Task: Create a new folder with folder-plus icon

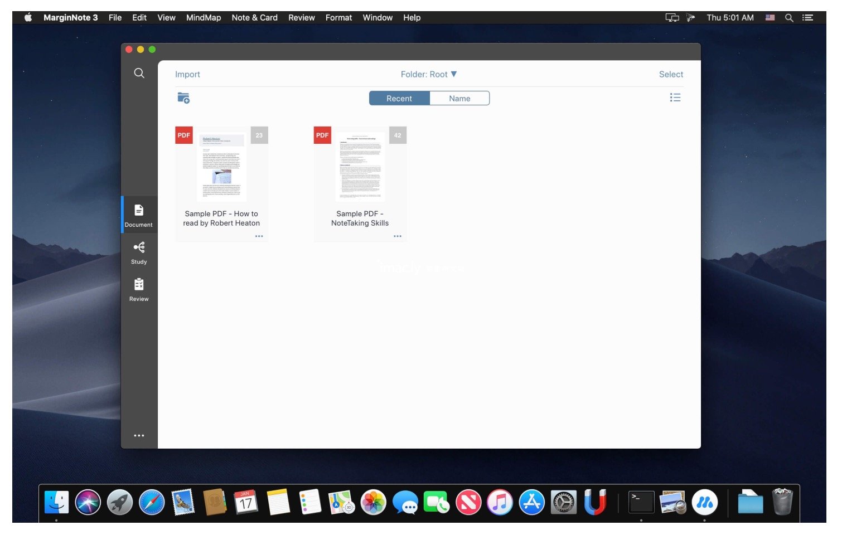Action: pyautogui.click(x=183, y=98)
